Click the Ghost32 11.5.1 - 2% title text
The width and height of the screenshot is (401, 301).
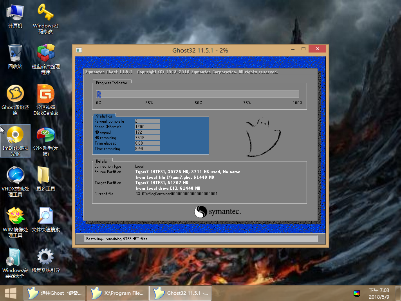tap(200, 51)
